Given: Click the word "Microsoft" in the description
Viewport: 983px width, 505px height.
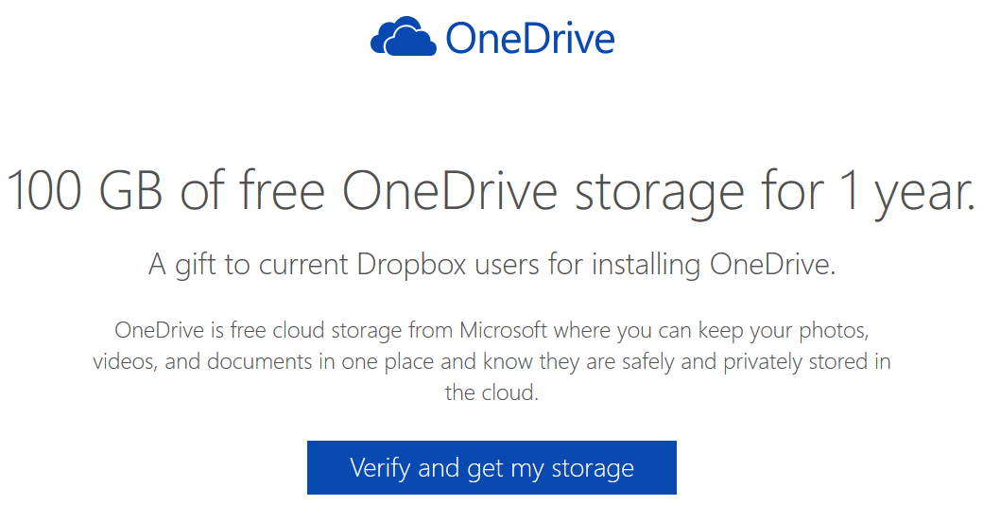Looking at the screenshot, I should tap(504, 331).
